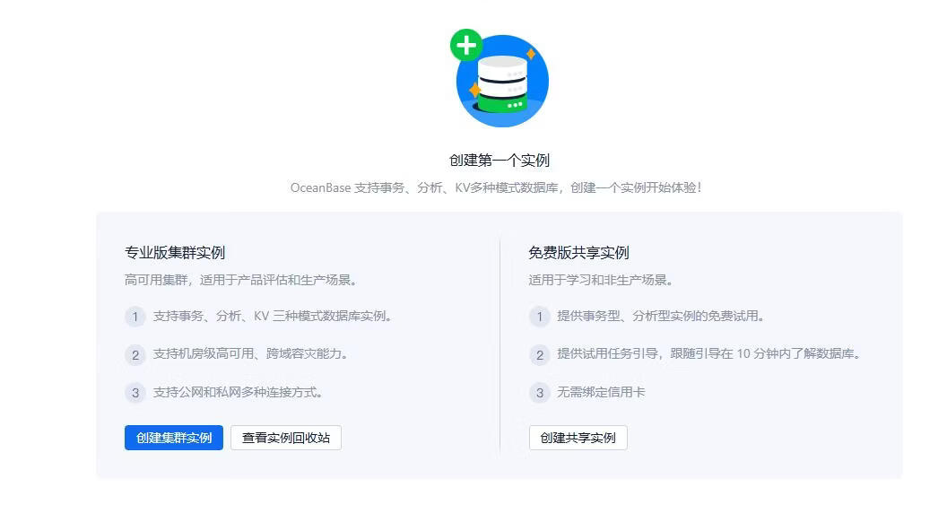Click the 创建第一个实例 title
This screenshot has width=947, height=522.
tap(499, 161)
